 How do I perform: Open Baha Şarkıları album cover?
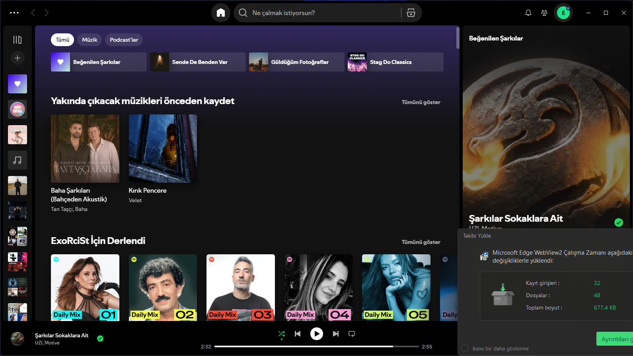point(85,149)
